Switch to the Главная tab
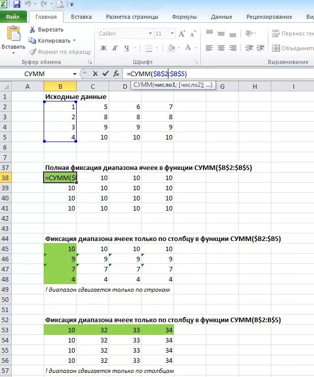This screenshot has height=377, width=314. coord(46,17)
